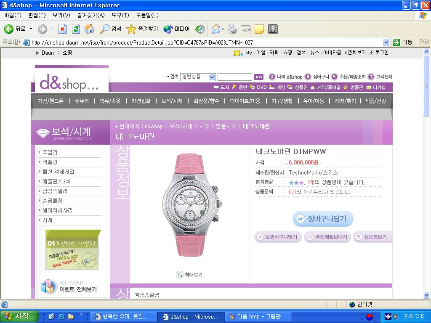Click the pink watch product image

coord(192,205)
